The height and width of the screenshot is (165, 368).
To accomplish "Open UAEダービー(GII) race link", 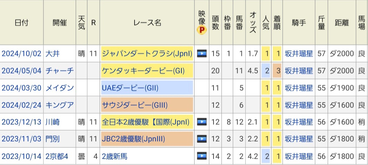I will click(x=130, y=88).
